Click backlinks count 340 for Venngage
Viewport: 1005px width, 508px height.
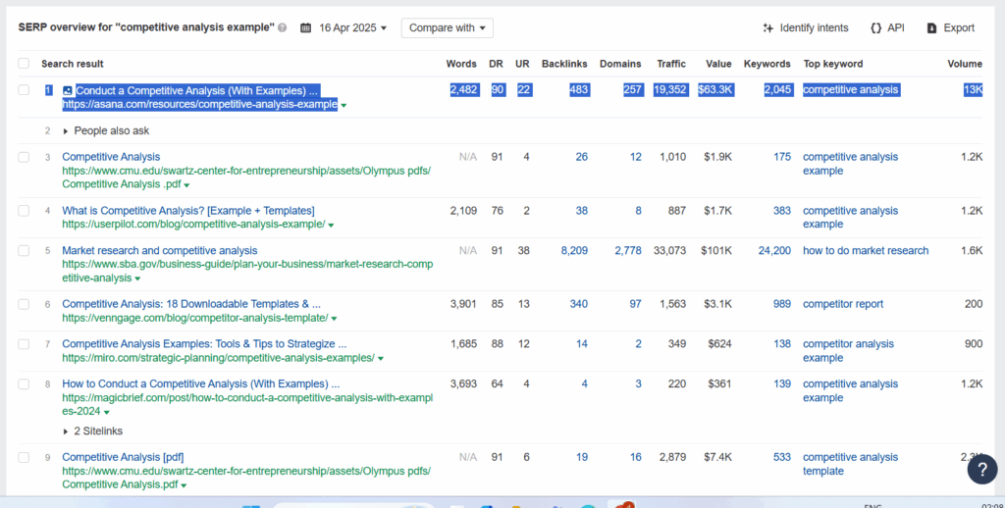point(579,304)
